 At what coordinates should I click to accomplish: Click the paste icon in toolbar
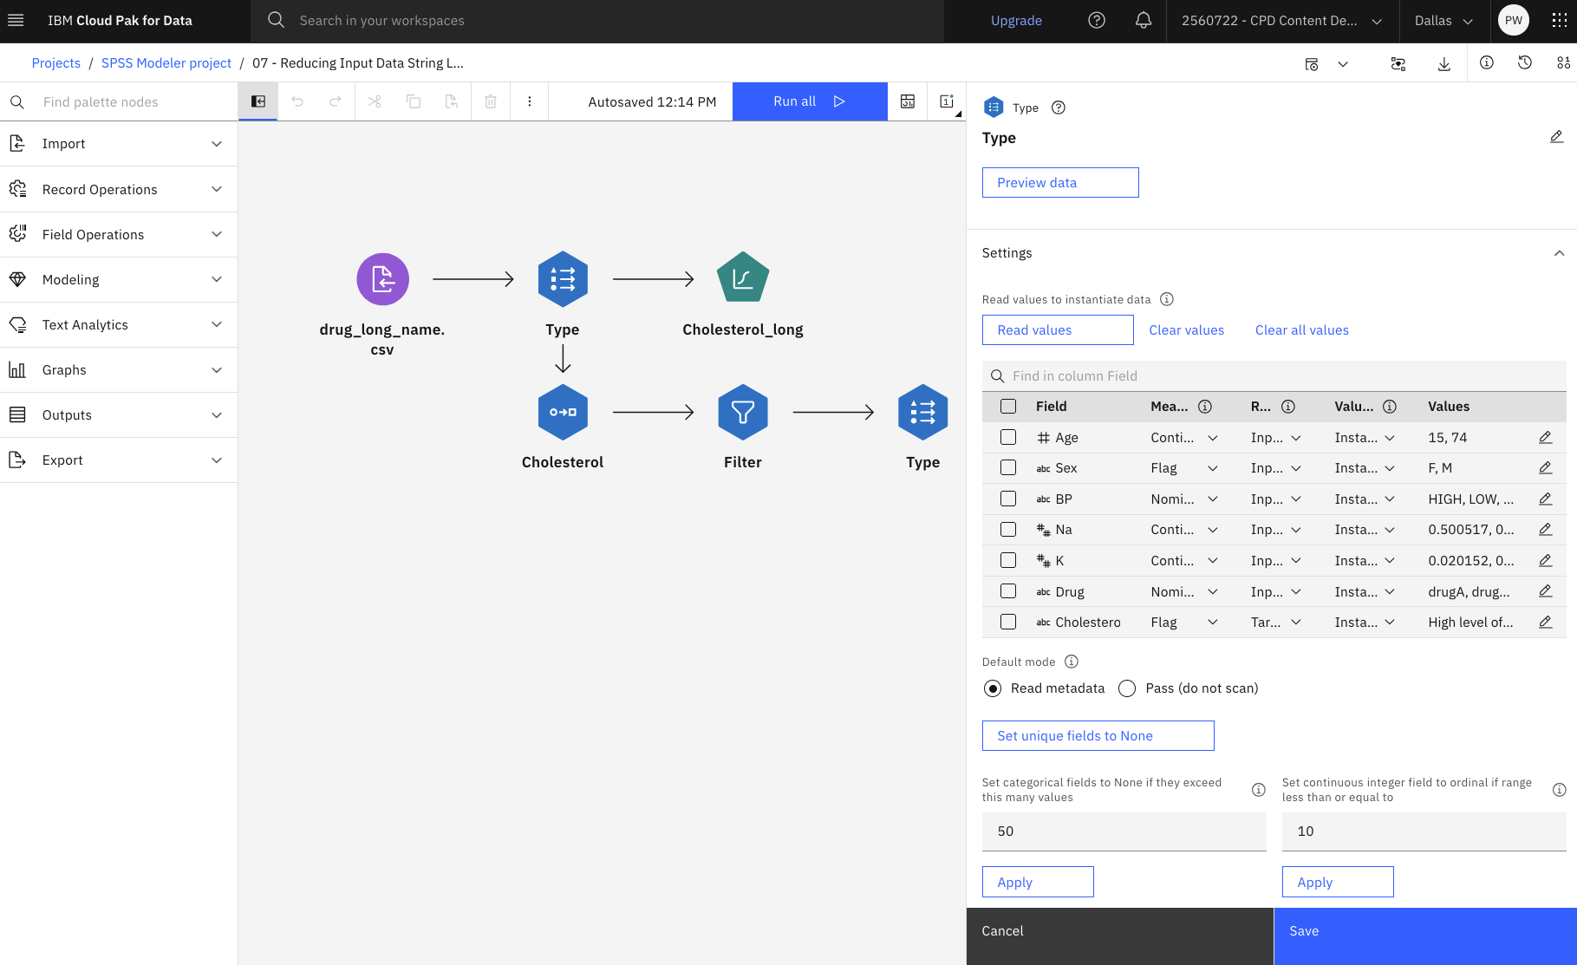[452, 101]
